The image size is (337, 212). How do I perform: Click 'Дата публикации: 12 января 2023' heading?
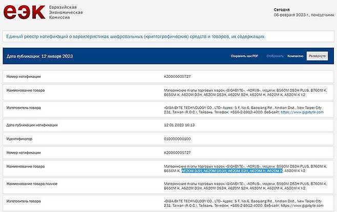tap(40, 56)
